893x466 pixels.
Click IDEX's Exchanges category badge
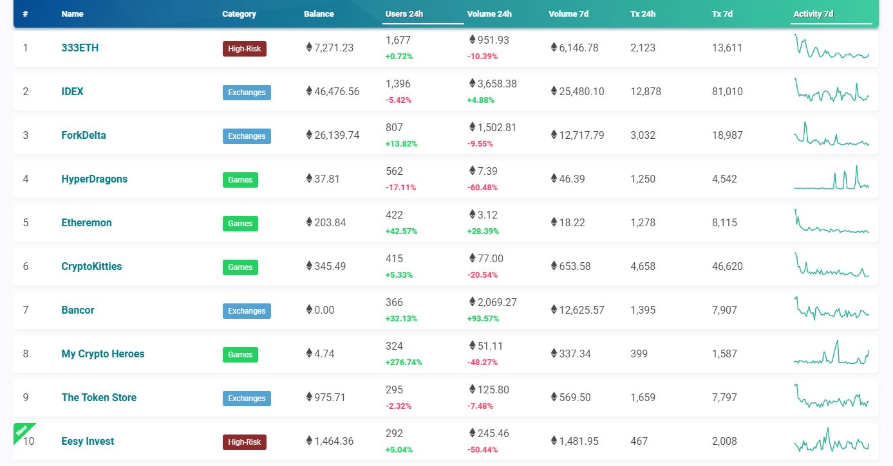(247, 93)
